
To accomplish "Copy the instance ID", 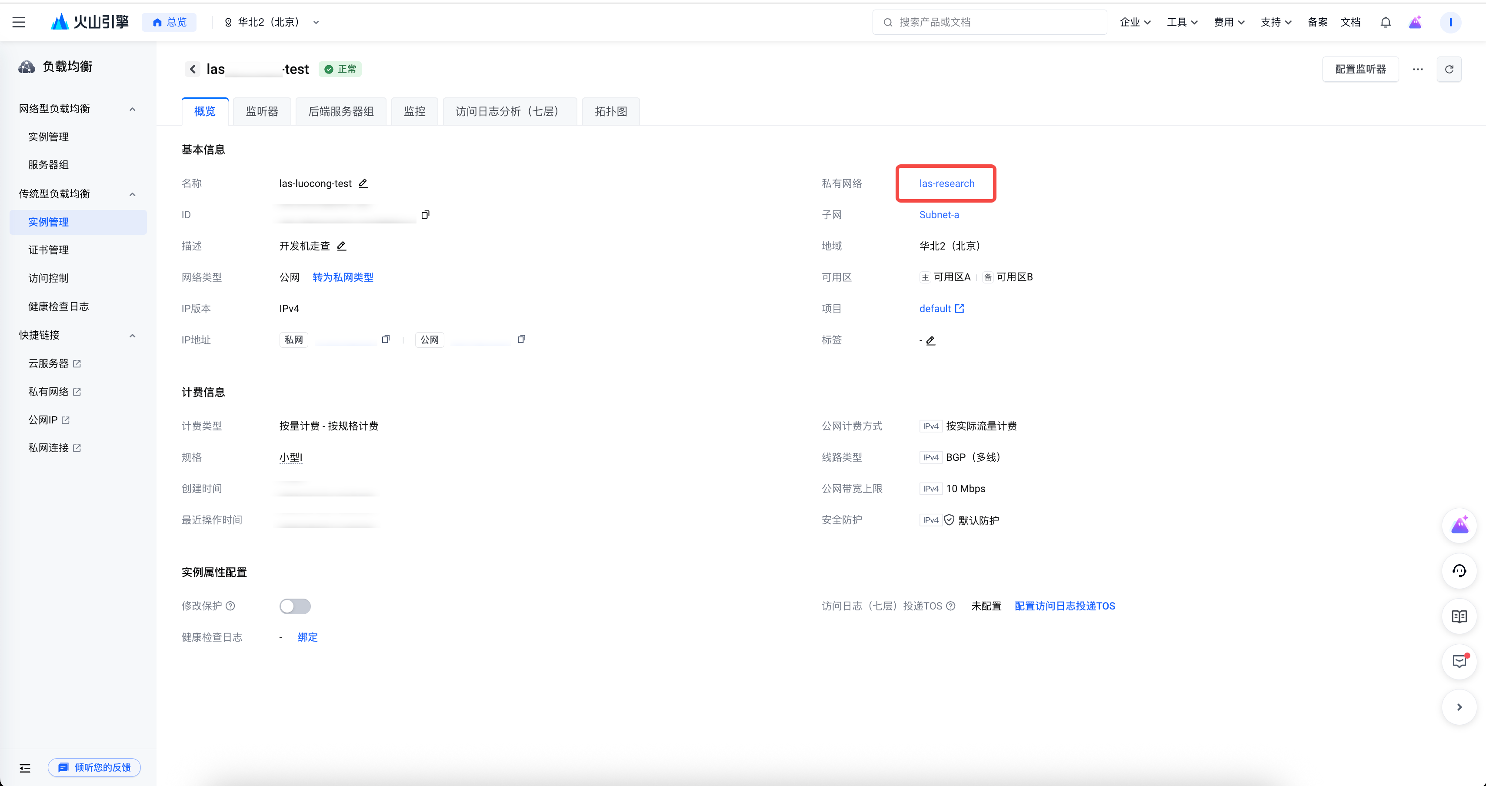I will coord(425,214).
